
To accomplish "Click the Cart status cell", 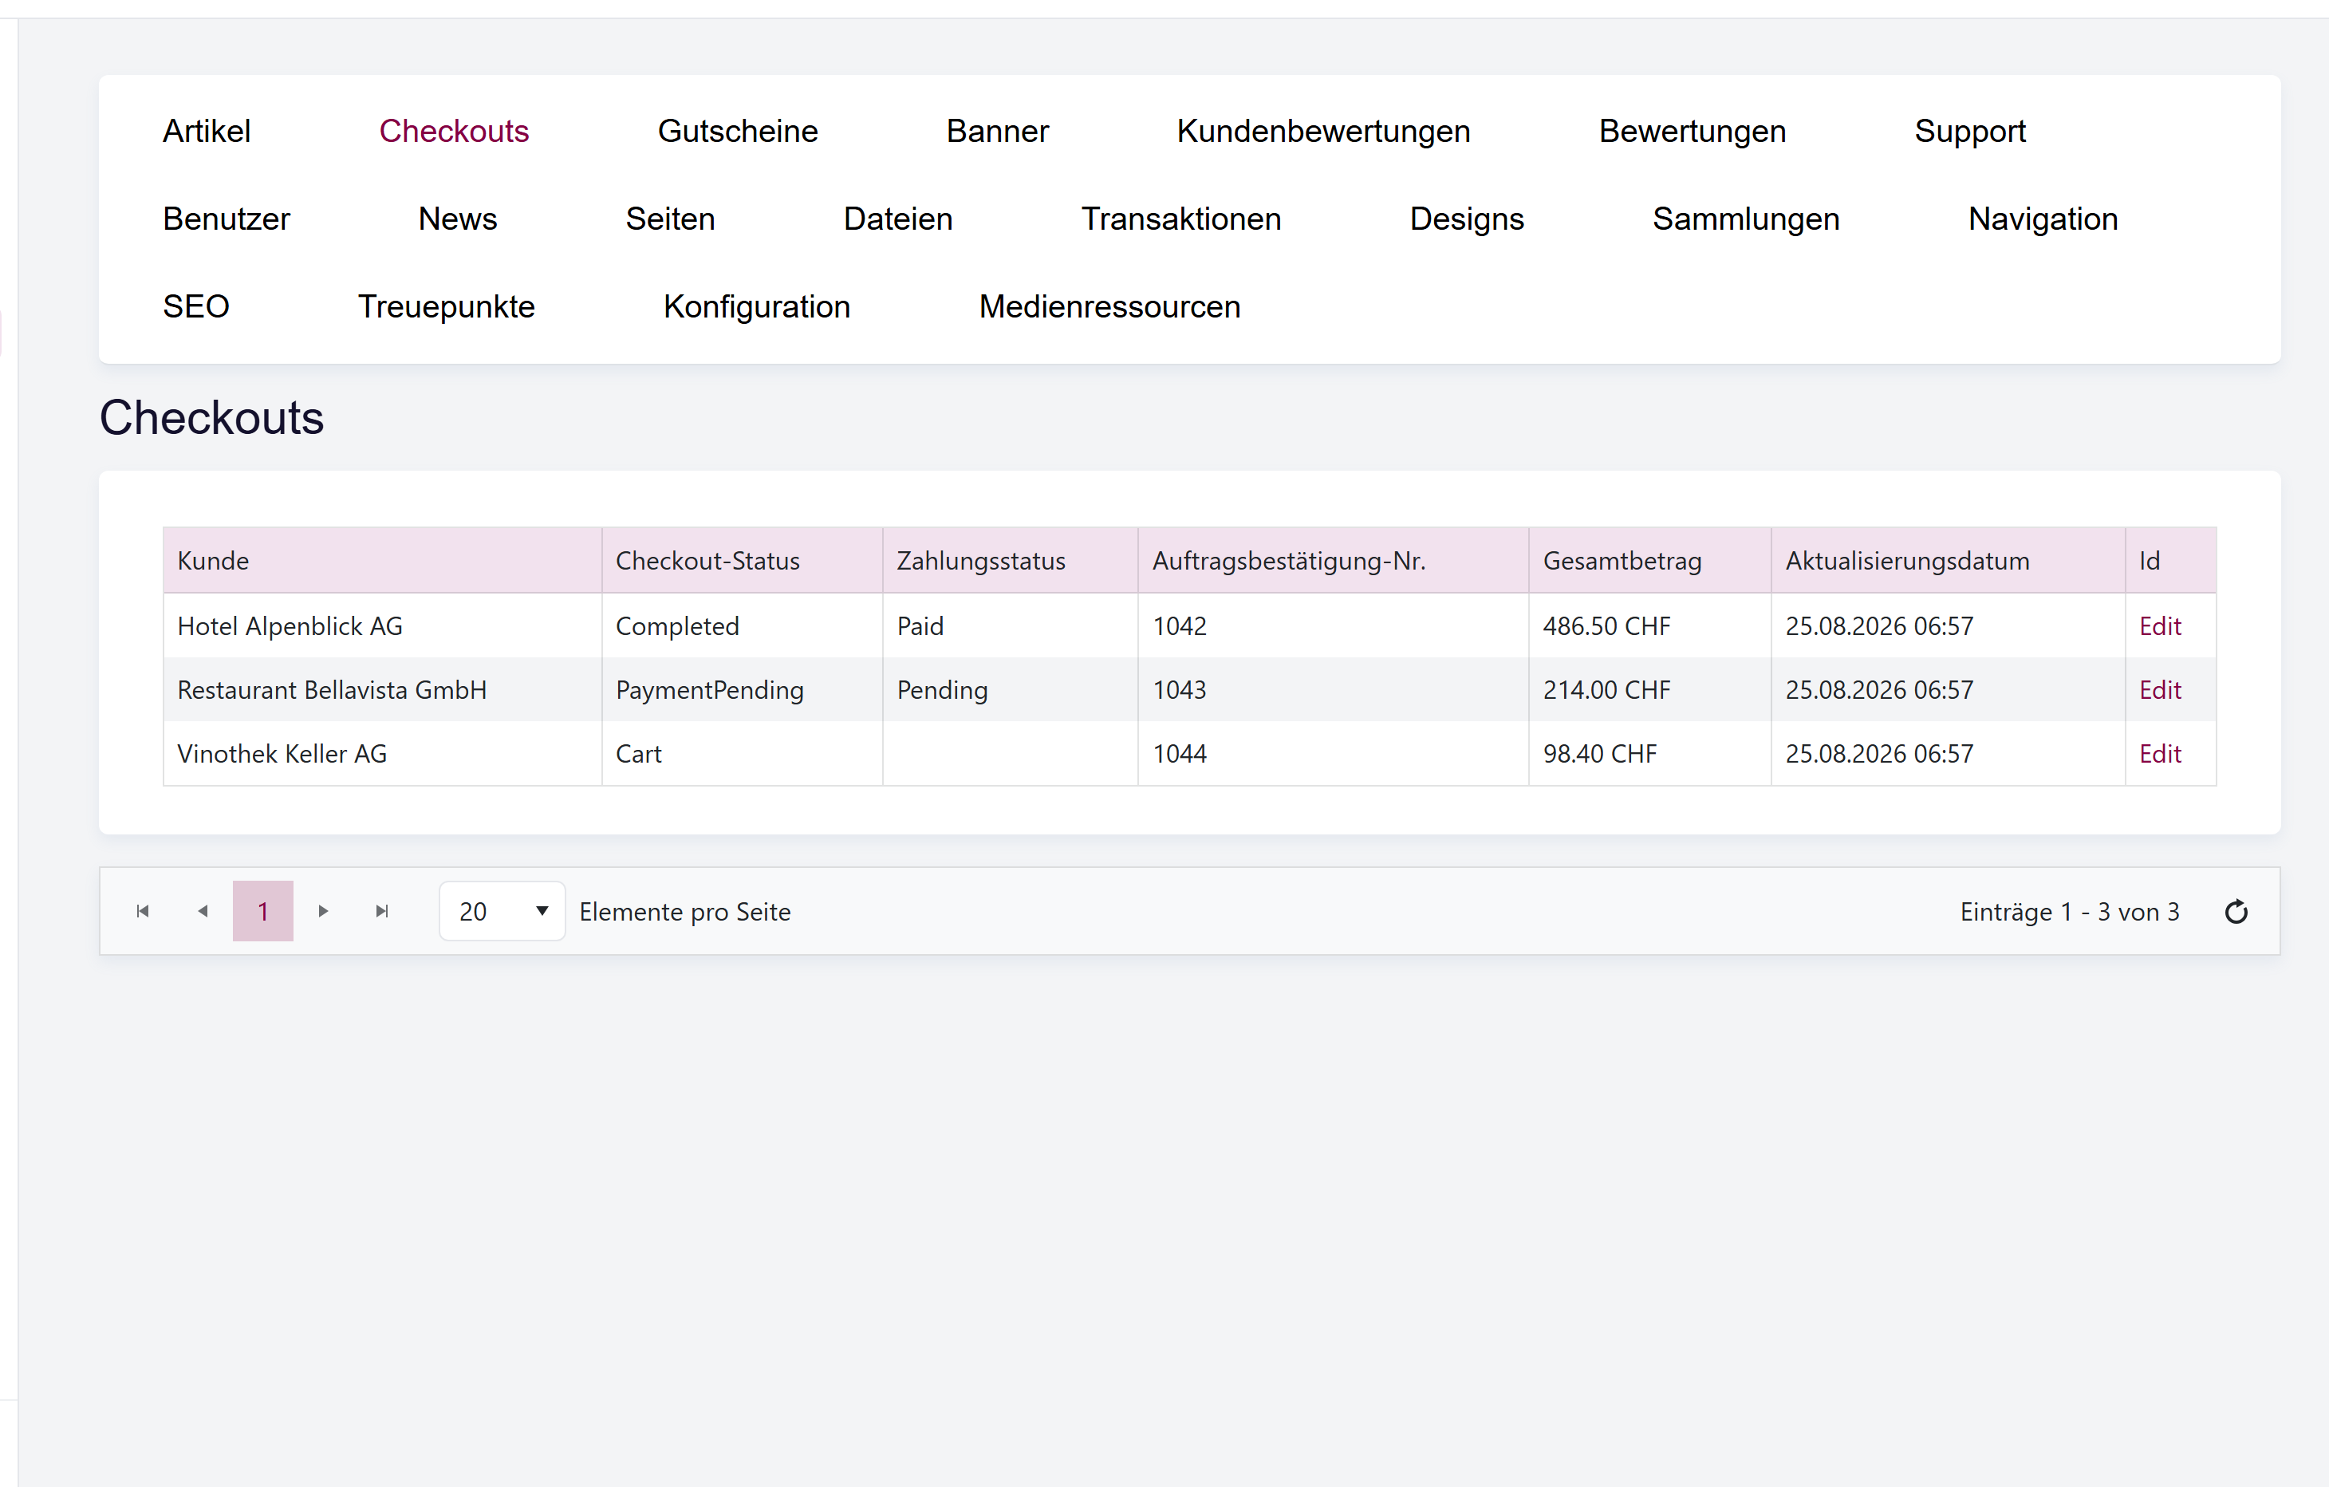I will pos(742,755).
